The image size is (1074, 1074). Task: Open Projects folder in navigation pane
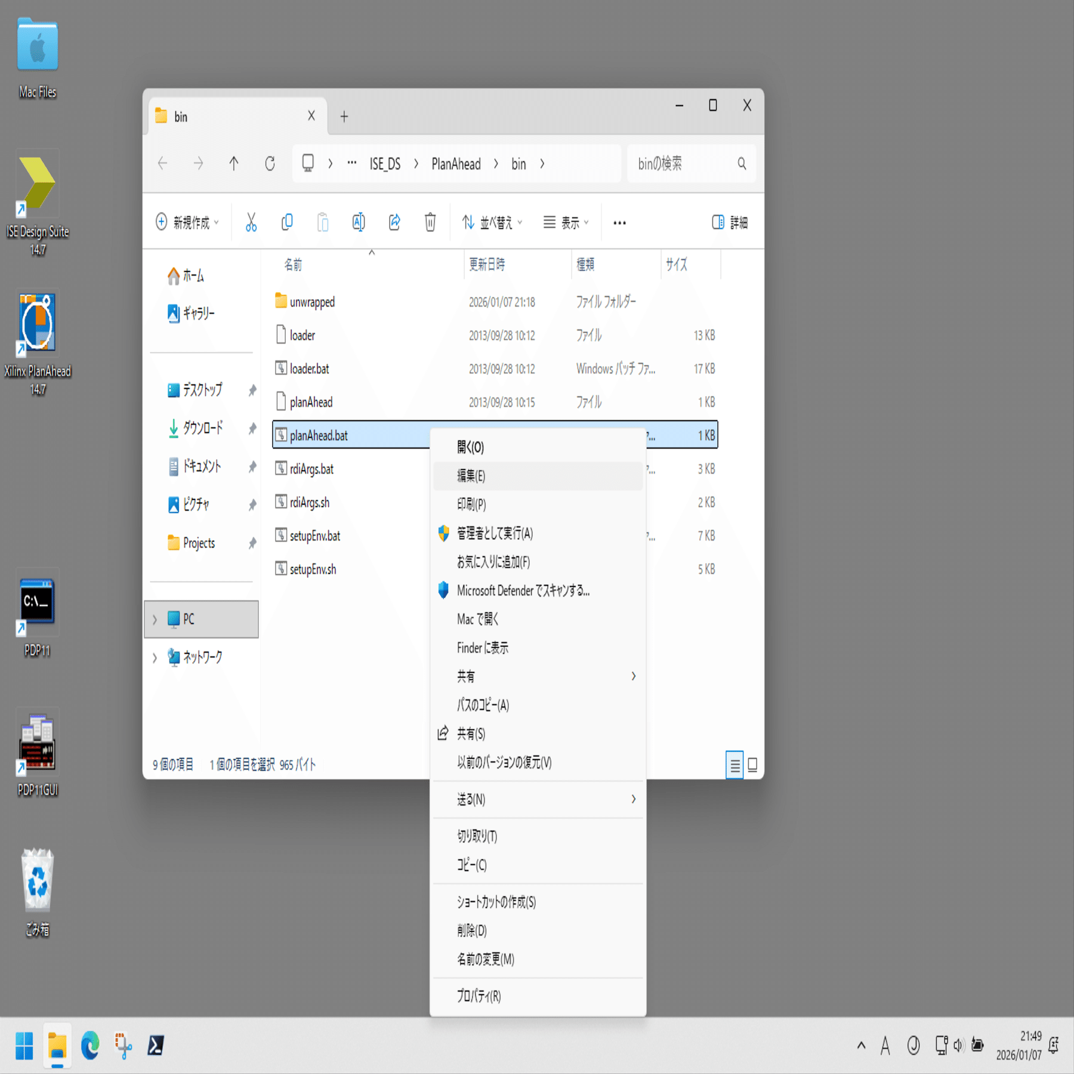(x=201, y=543)
